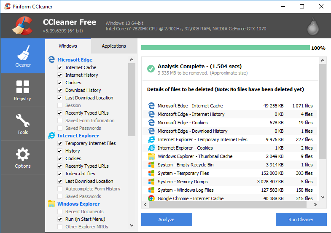Uncheck Edge Recently Typed URLs checkbox
331x233 pixels.
(x=60, y=113)
